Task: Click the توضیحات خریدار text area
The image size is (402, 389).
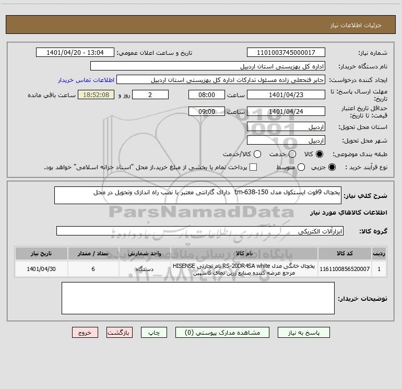Action: pyautogui.click(x=198, y=298)
